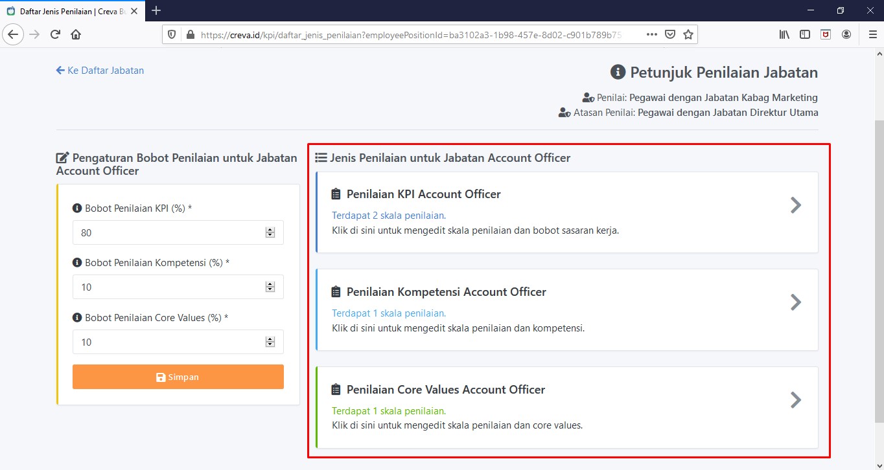Reload the page with refresh icon
The height and width of the screenshot is (470, 884).
(55, 34)
